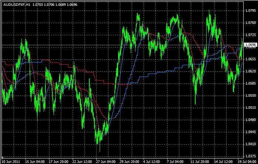
Task: Click the 22 Jun 12:00 time label
Action: (82, 162)
